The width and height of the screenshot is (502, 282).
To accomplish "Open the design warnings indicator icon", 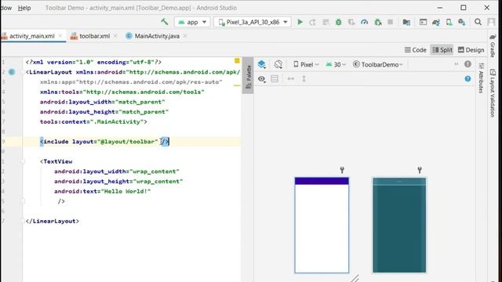I will 467,64.
